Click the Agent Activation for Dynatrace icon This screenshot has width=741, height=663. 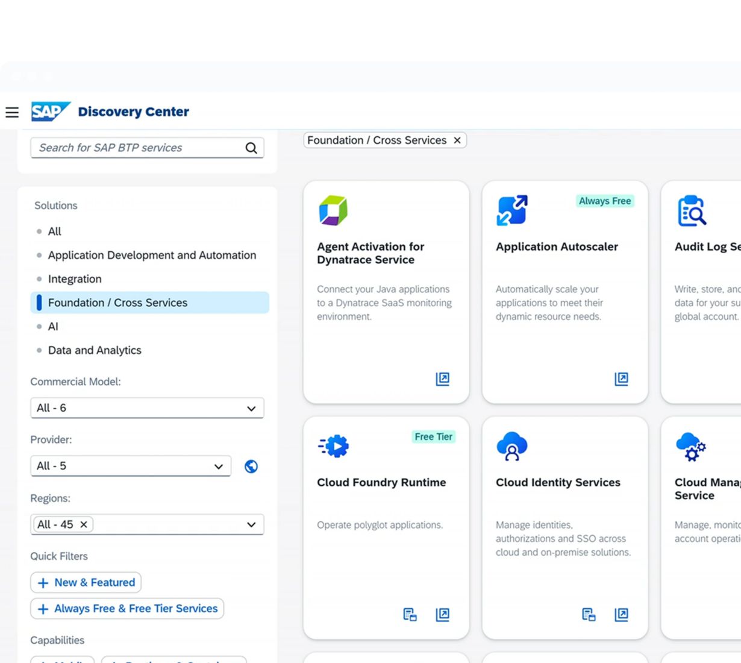pos(333,210)
